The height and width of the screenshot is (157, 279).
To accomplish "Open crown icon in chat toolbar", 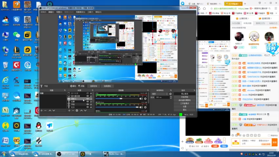I will (244, 135).
